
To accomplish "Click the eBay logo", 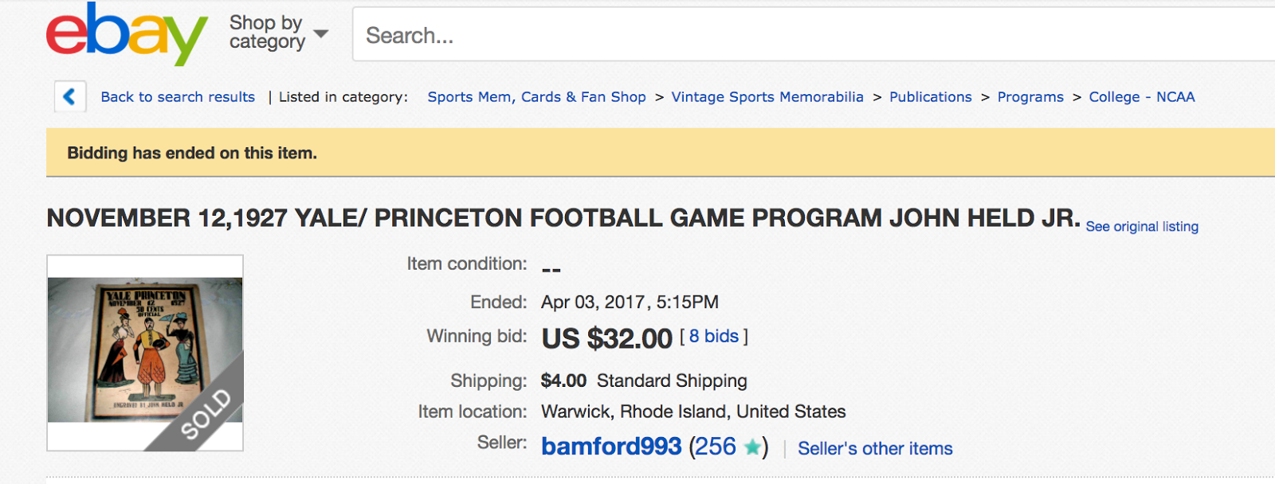I will click(x=126, y=33).
